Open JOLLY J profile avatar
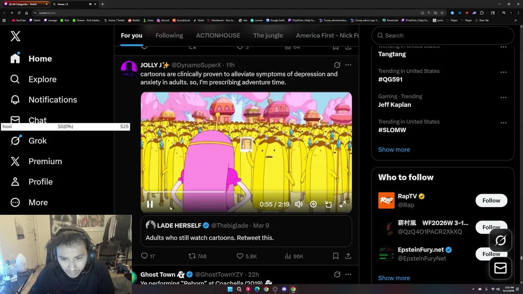 [129, 69]
